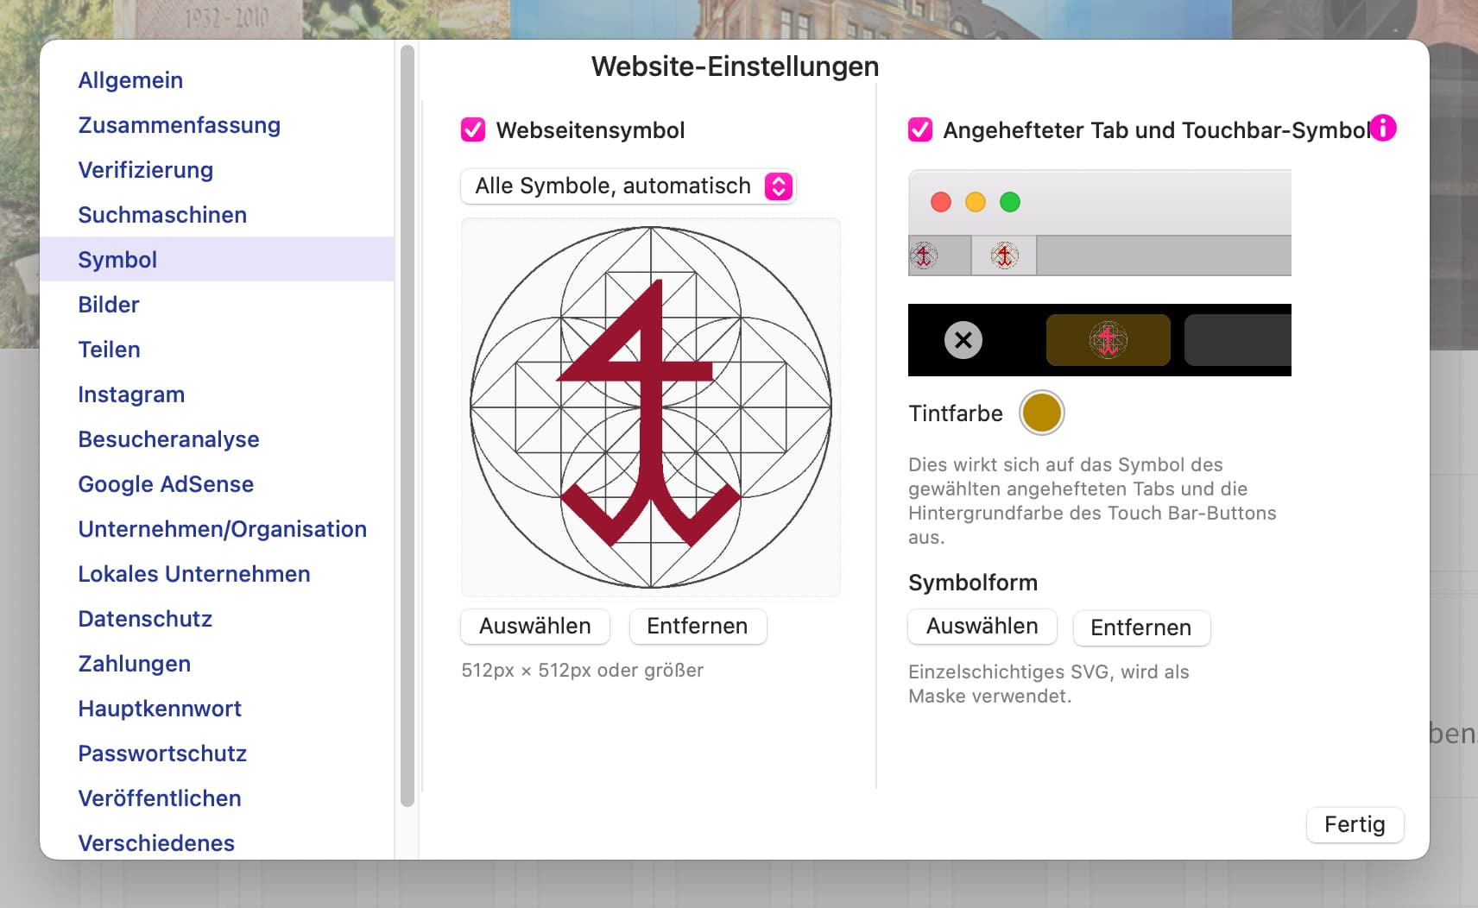The image size is (1478, 908).
Task: Click the yellow dot in tab preview
Action: click(x=976, y=202)
